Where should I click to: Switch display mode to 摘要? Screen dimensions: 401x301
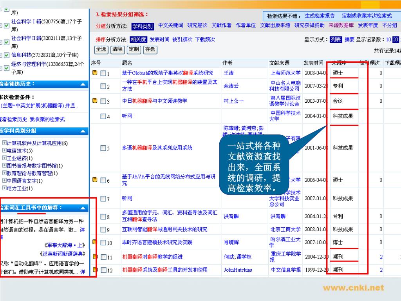(x=349, y=40)
